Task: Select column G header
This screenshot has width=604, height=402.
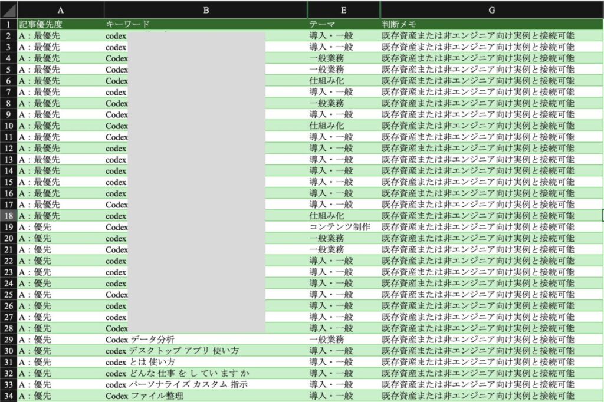Action: pos(492,11)
